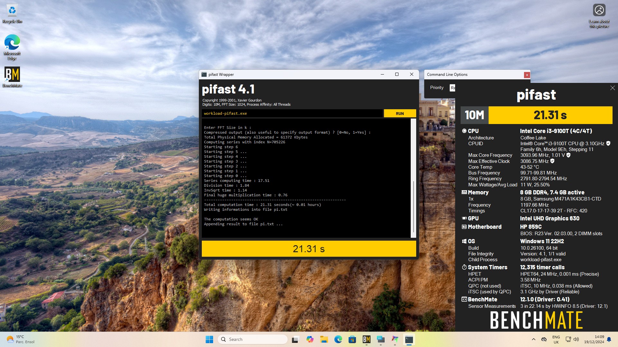Switch to BenchMate app in the taskbar
Screen dimensions: 618x347
(x=366, y=339)
